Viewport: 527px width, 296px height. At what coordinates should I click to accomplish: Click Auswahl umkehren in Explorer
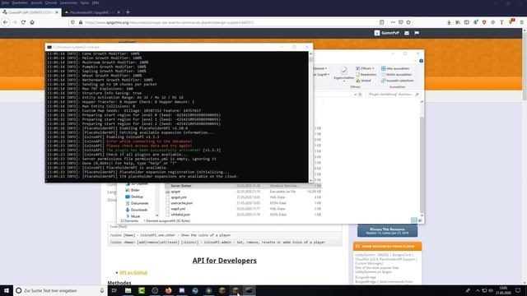(397, 81)
